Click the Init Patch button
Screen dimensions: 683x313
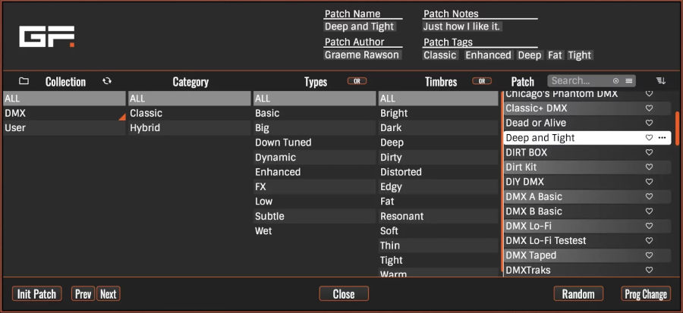pos(36,294)
